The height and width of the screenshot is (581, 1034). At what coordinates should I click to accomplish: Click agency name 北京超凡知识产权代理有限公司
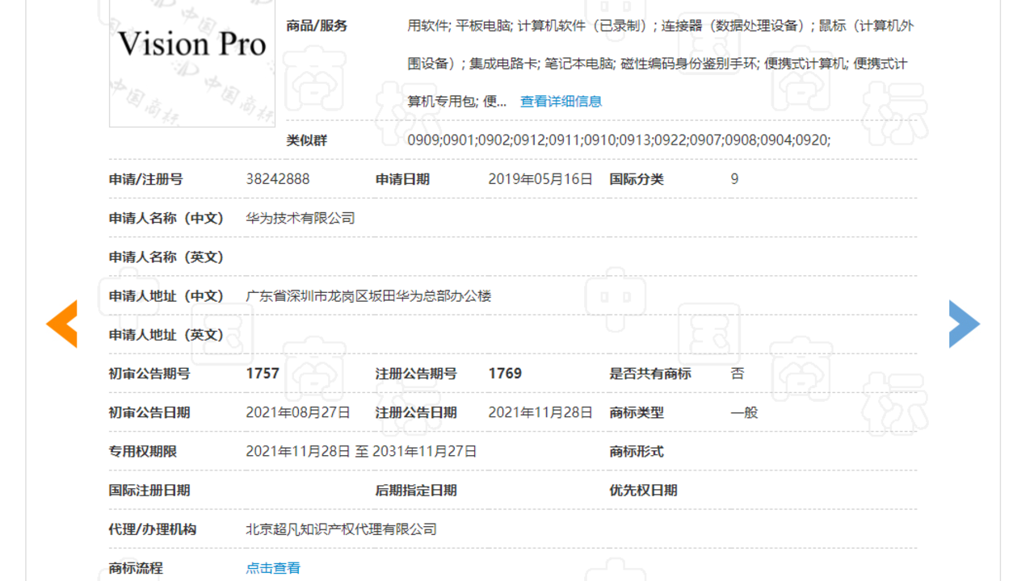(341, 529)
